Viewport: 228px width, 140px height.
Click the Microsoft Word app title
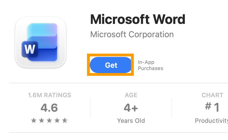(138, 19)
